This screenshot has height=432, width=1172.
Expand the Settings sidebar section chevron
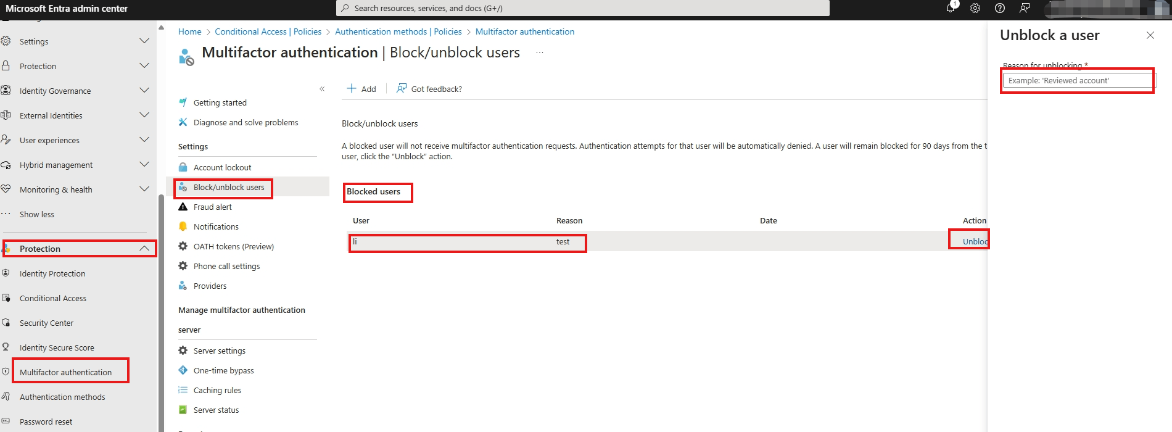(x=144, y=41)
